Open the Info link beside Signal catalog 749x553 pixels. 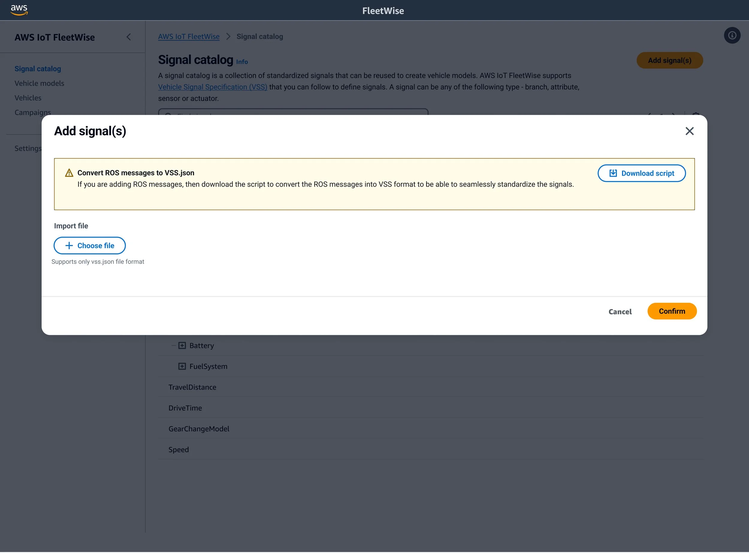[242, 61]
